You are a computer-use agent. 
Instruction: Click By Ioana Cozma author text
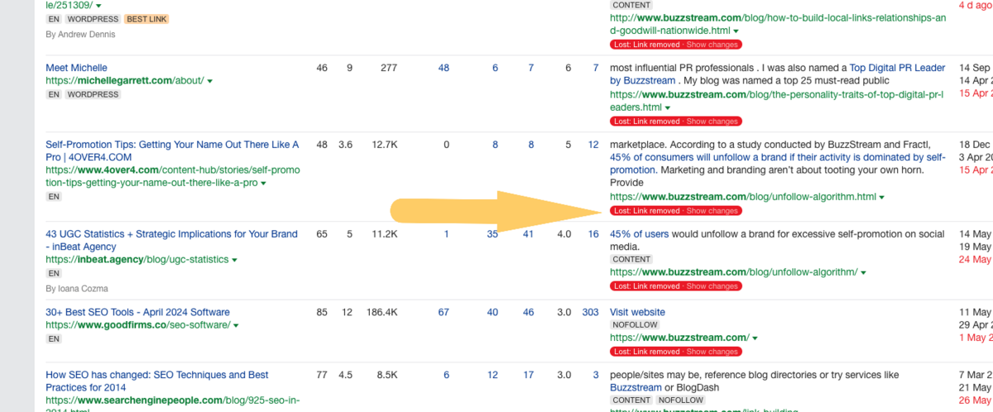tap(77, 289)
